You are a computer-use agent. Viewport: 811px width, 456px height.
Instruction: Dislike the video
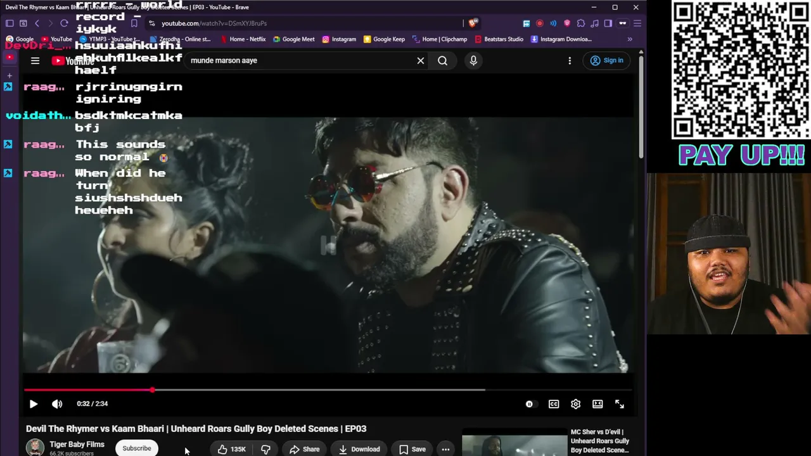click(x=266, y=449)
